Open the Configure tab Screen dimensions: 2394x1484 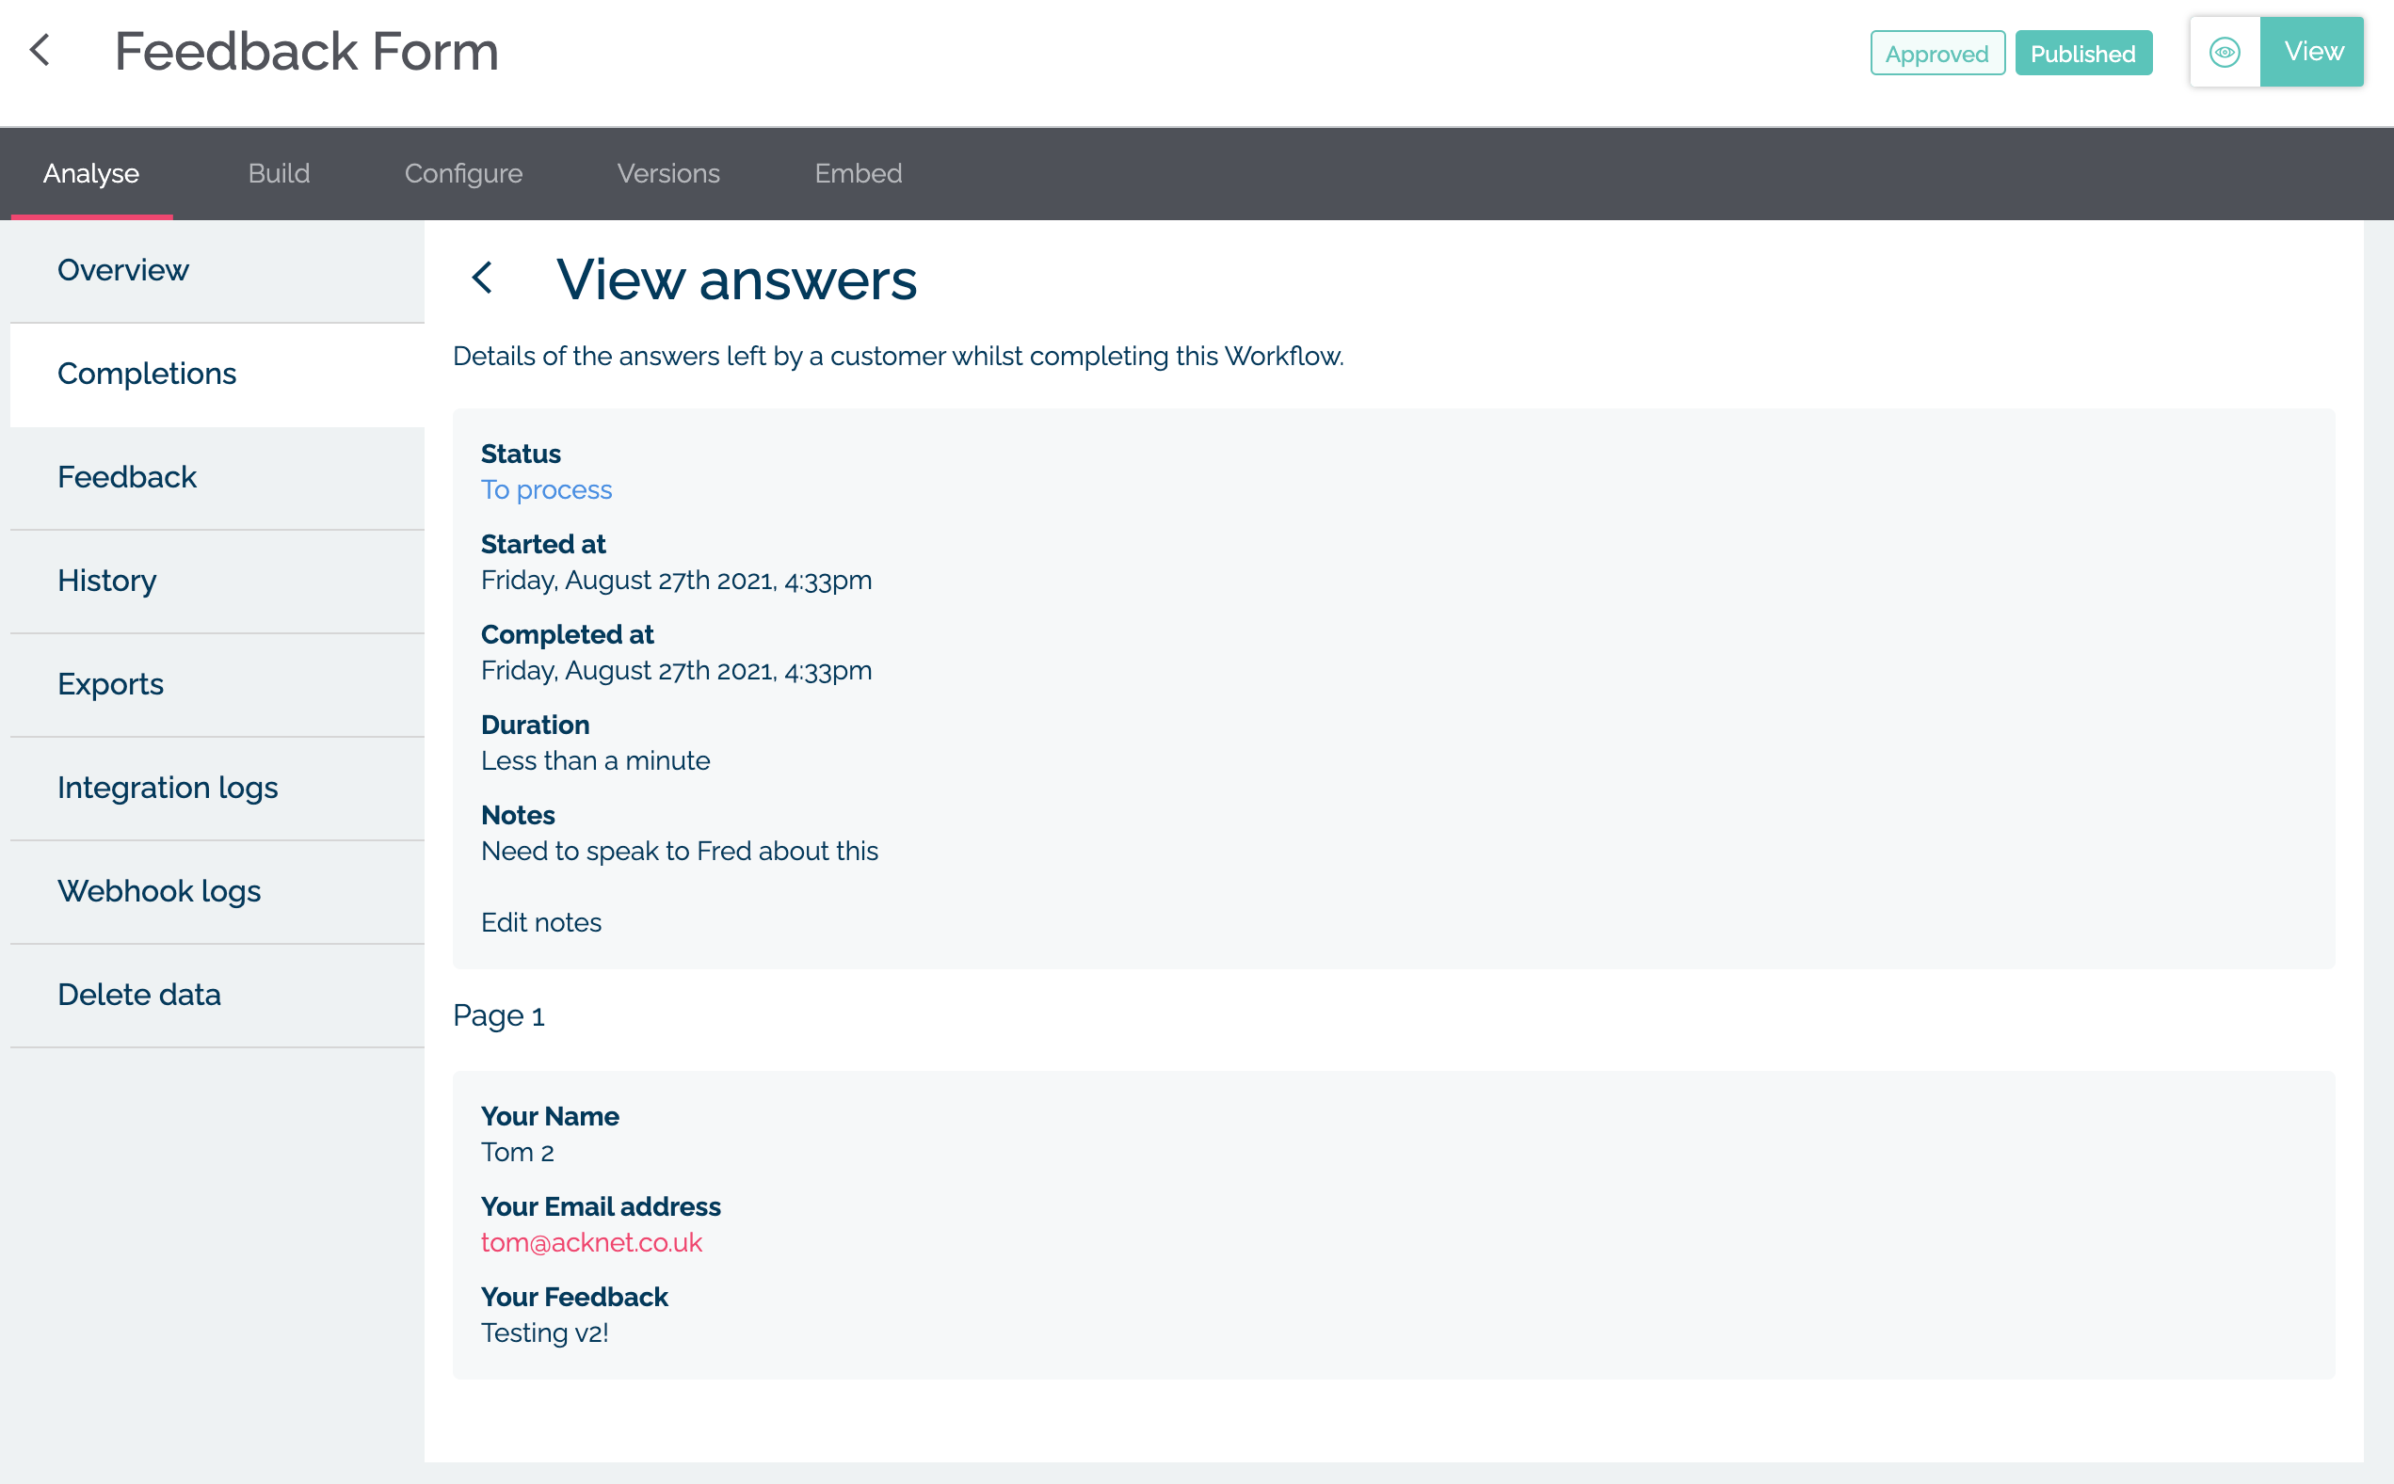coord(463,173)
